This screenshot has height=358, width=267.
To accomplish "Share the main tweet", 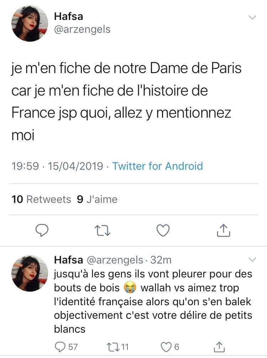I will pos(223,230).
